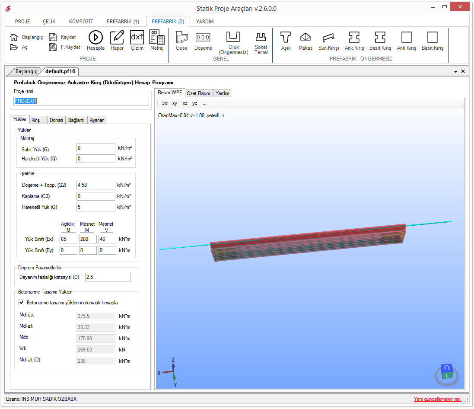Save the project with the Kaydet icon
Viewport: 474px width, 409px height.
[53, 37]
